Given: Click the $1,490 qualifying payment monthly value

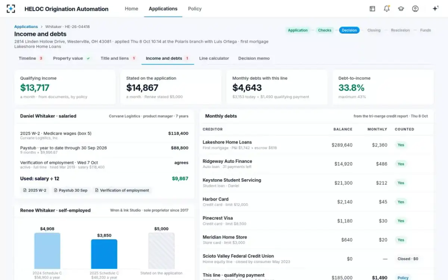Looking at the screenshot, I should (x=380, y=278).
